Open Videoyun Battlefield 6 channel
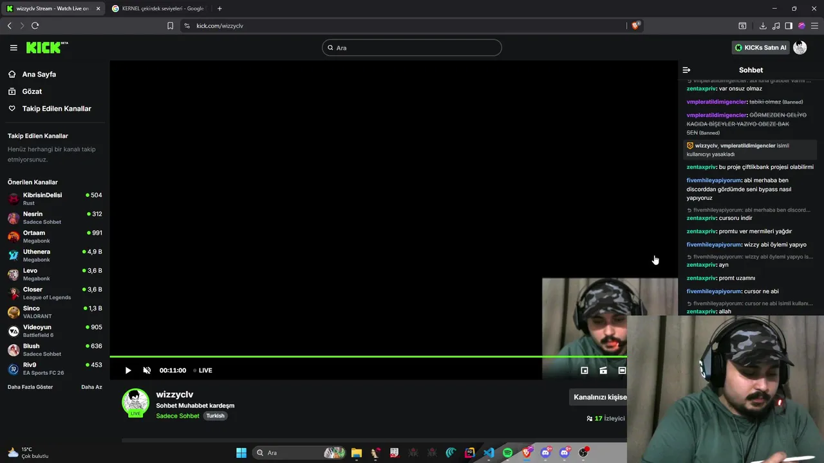824x463 pixels. click(x=55, y=331)
